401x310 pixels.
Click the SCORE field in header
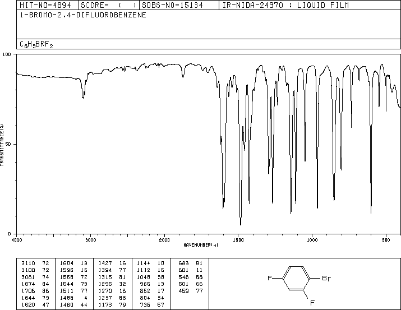click(x=109, y=5)
